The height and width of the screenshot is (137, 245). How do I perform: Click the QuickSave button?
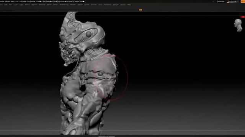[x=220, y=2]
